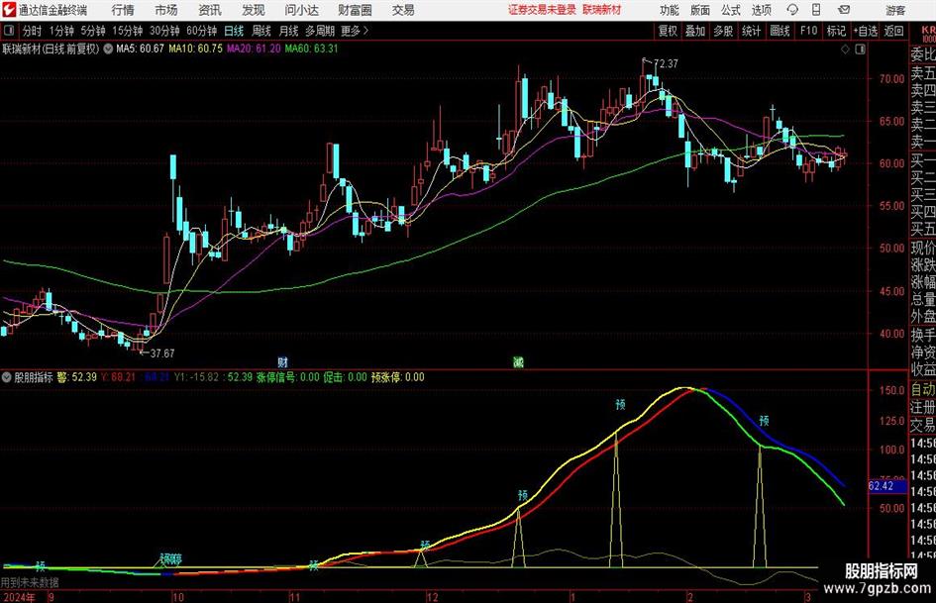Open the headset customer service icon
This screenshot has height=603, width=936.
click(x=792, y=10)
